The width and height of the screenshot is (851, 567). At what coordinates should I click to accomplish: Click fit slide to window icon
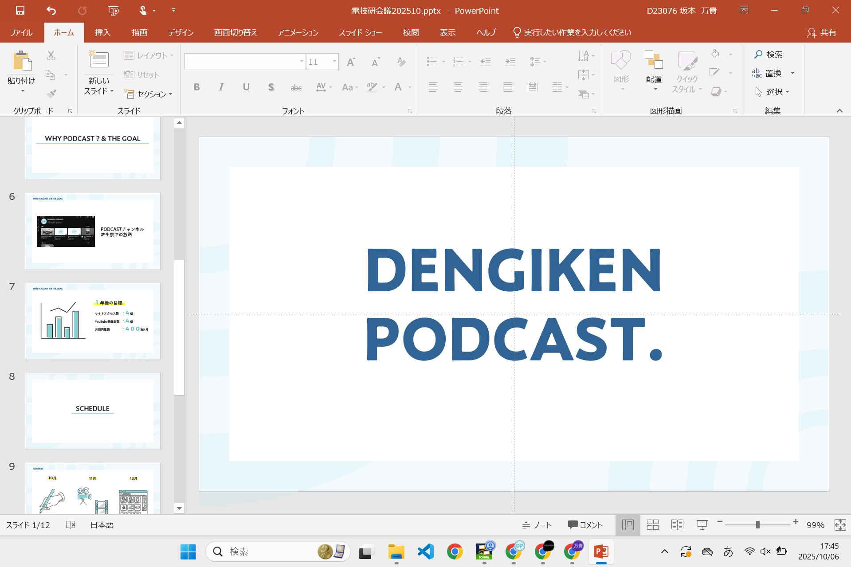click(840, 525)
